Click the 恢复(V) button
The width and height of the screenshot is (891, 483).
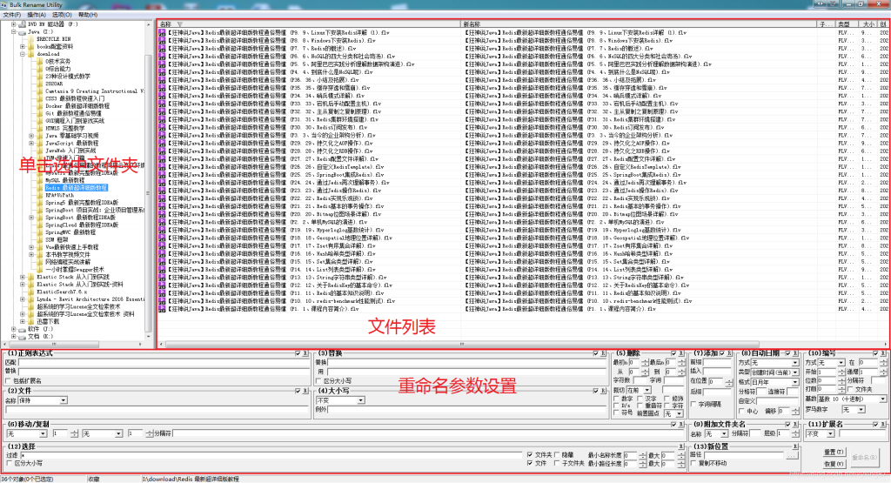834,464
